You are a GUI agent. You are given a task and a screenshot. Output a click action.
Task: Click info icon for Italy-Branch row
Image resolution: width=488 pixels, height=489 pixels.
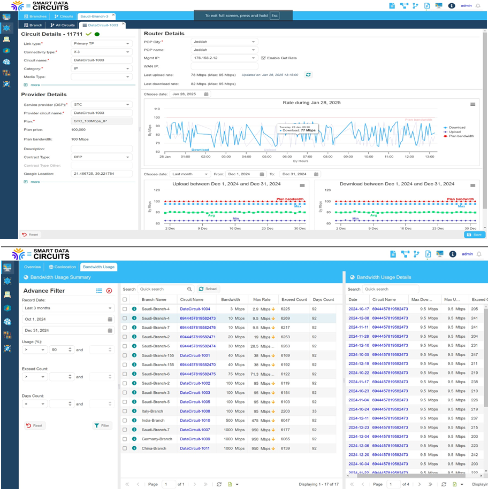pyautogui.click(x=134, y=411)
